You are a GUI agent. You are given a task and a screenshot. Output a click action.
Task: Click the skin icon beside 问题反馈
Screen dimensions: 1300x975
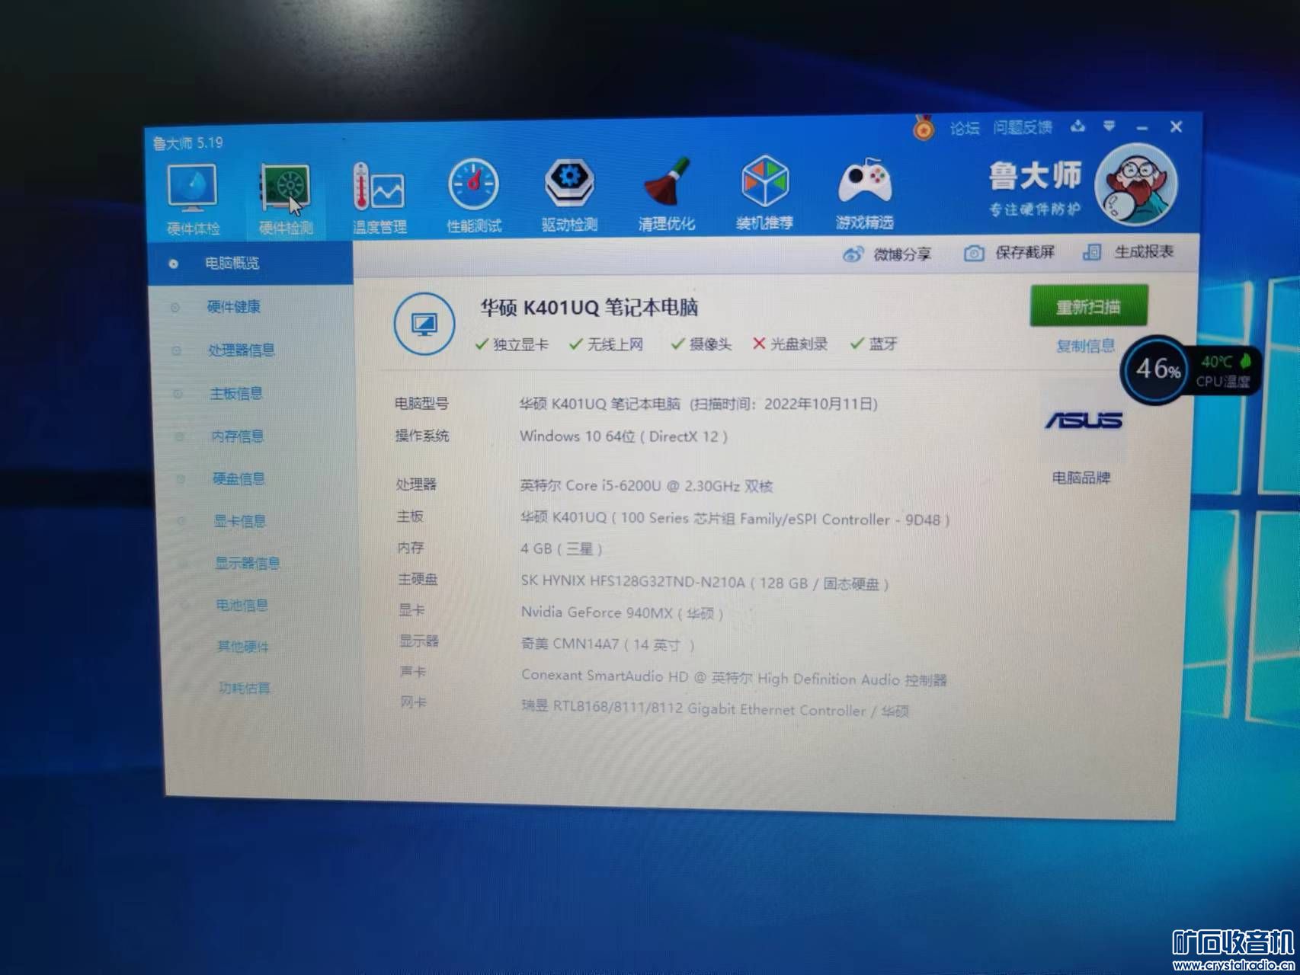tap(1077, 126)
